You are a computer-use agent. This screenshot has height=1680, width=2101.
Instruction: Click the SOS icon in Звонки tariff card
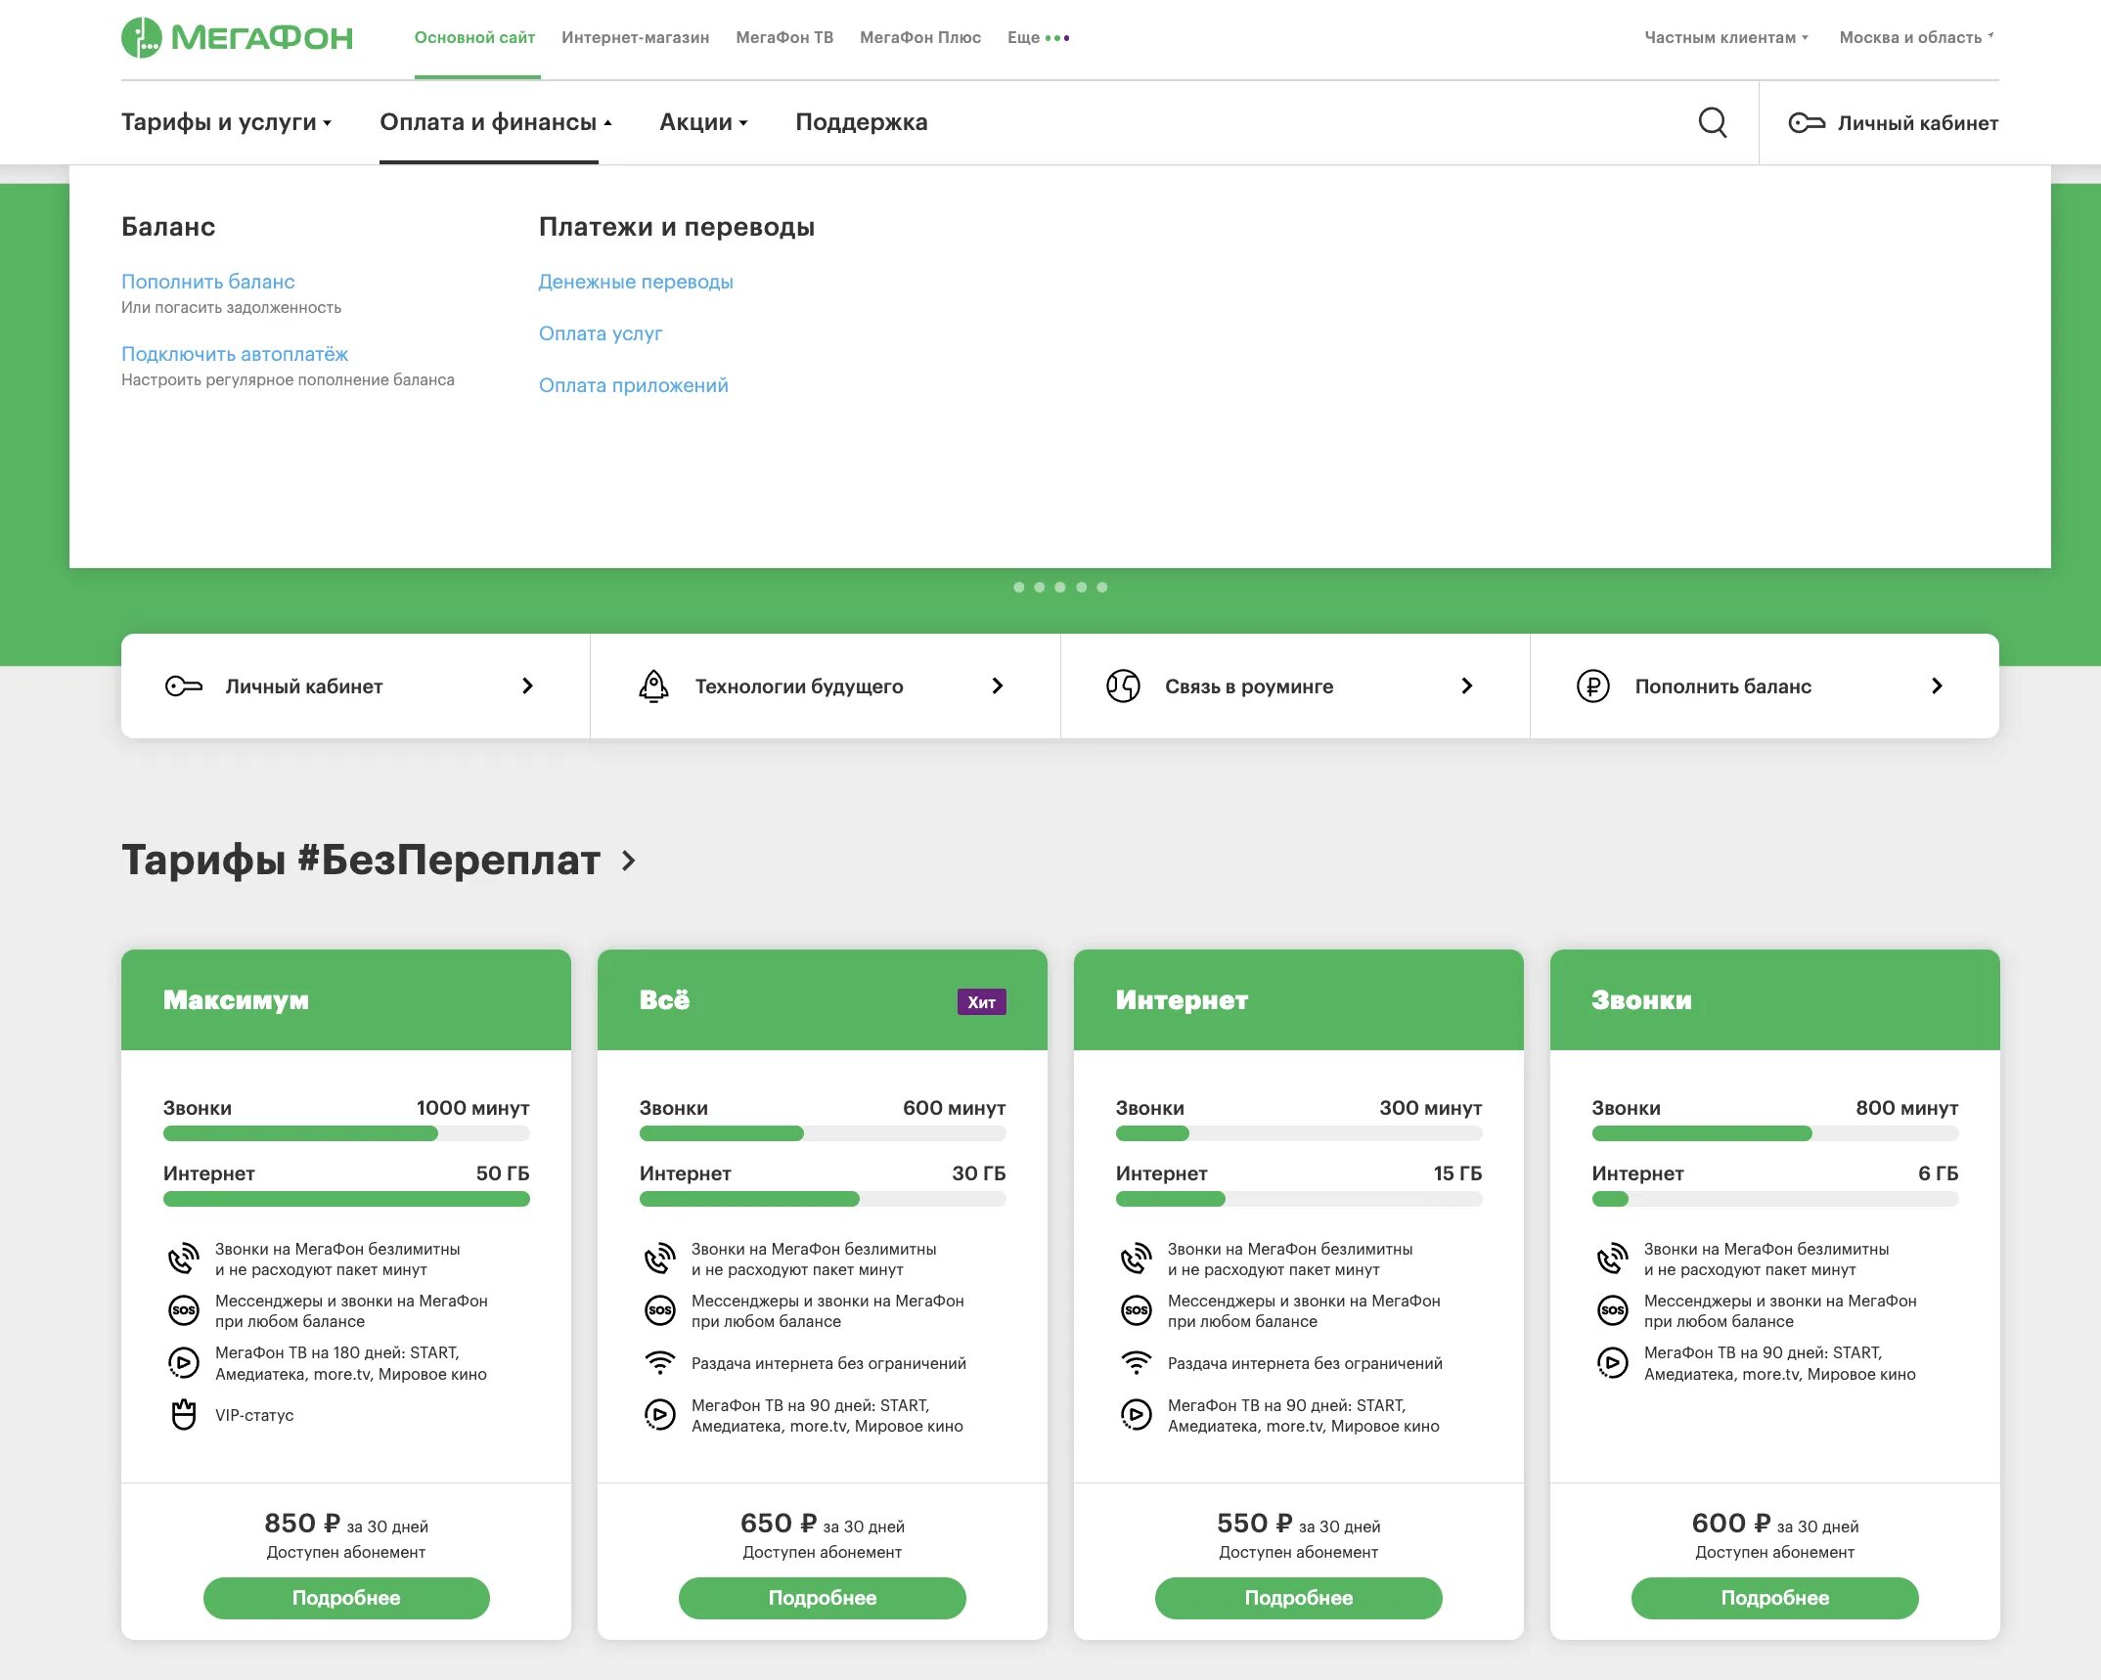point(1612,1309)
